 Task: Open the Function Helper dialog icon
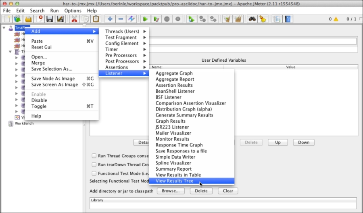click(277, 19)
